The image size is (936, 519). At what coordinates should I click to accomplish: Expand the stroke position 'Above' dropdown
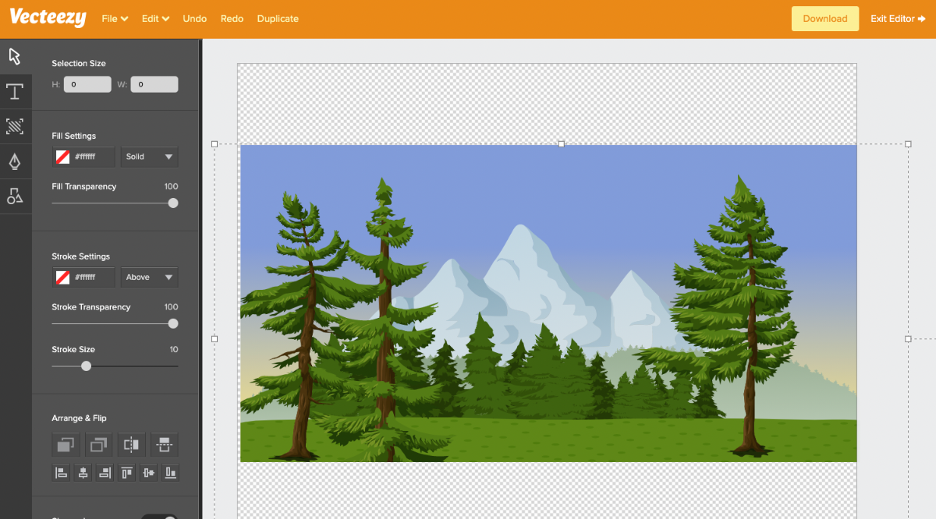point(150,277)
